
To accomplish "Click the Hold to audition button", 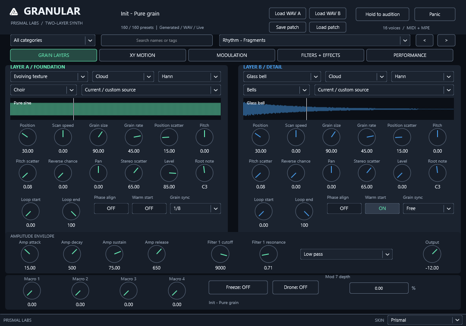I will point(382,14).
